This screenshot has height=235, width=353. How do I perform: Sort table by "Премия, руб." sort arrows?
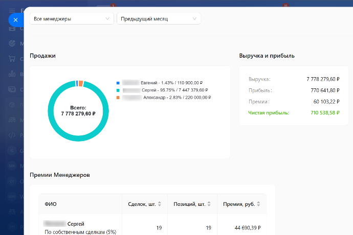258,204
